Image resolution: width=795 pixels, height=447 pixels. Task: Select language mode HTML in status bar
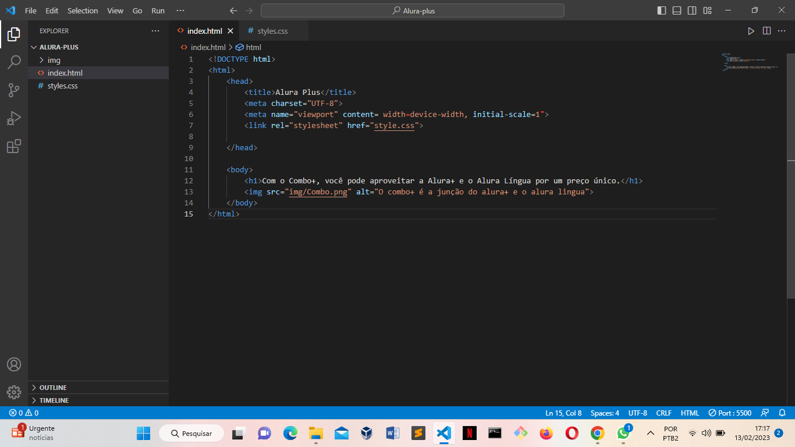click(690, 413)
